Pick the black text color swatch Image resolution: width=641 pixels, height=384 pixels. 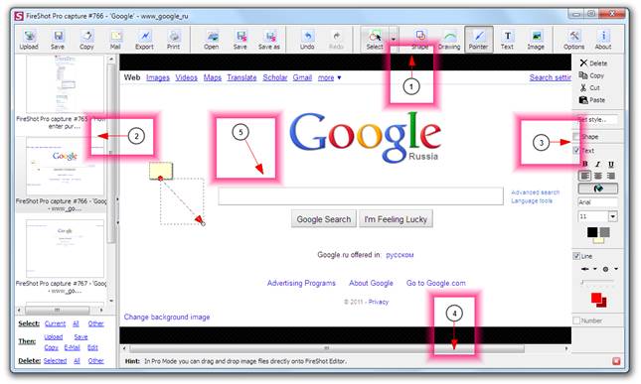[x=592, y=232]
